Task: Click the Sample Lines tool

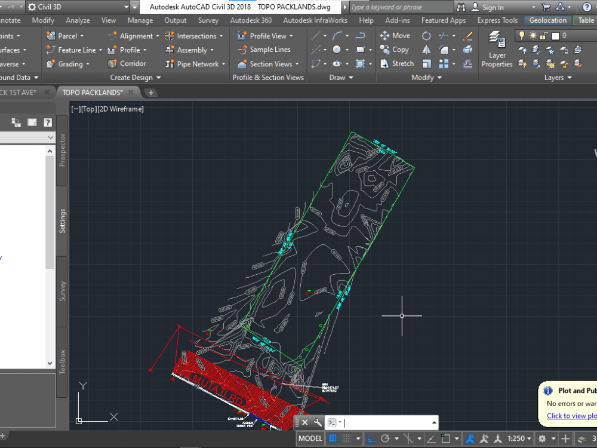Action: pyautogui.click(x=264, y=50)
